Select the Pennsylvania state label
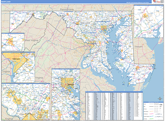Screen dimensions: 165x121 (67, 9)
